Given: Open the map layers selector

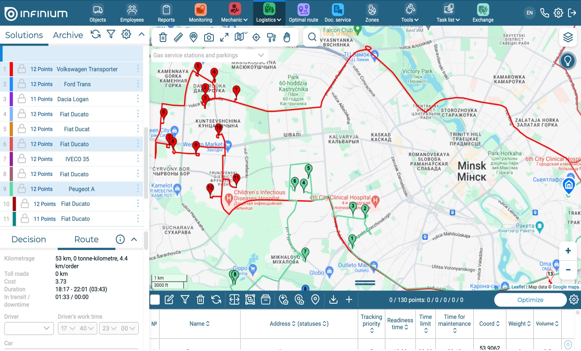Looking at the screenshot, I should coord(568,38).
